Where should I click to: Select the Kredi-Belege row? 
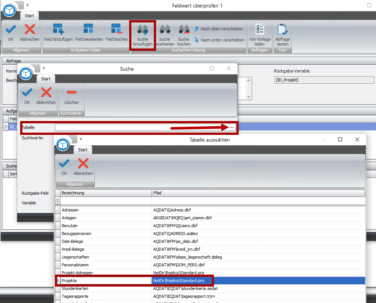[210, 249]
